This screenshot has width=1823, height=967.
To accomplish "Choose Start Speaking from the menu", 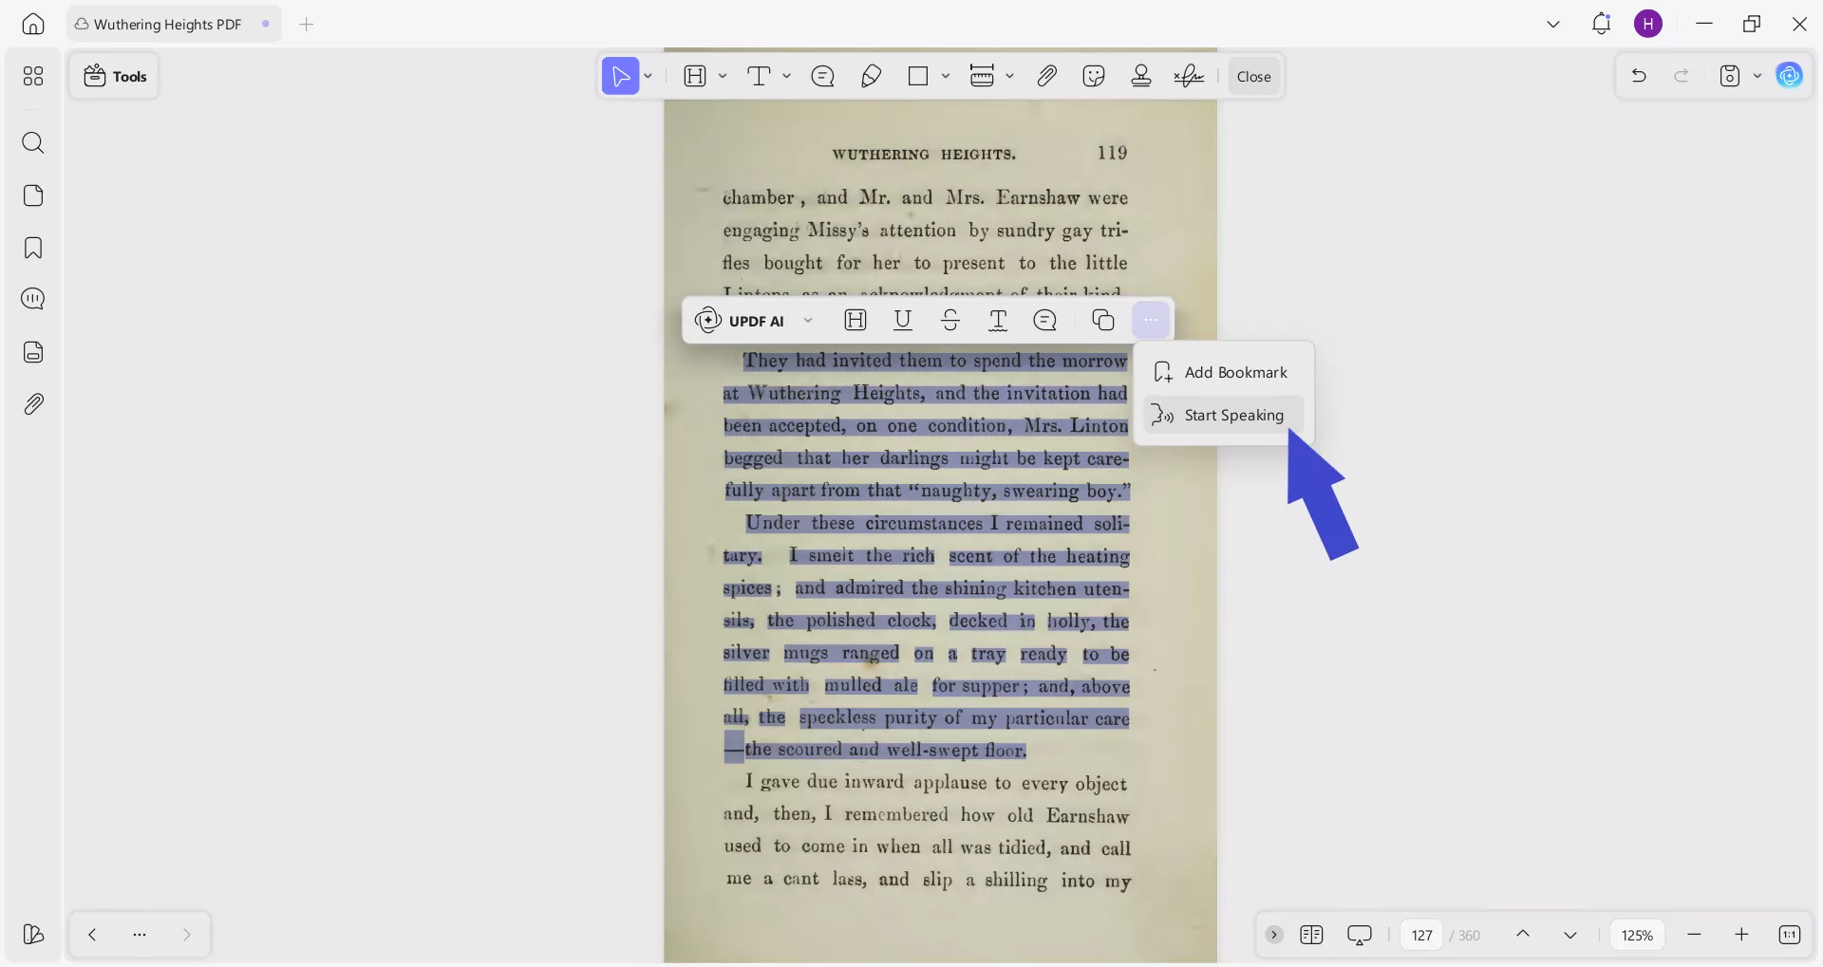I will 1223,415.
